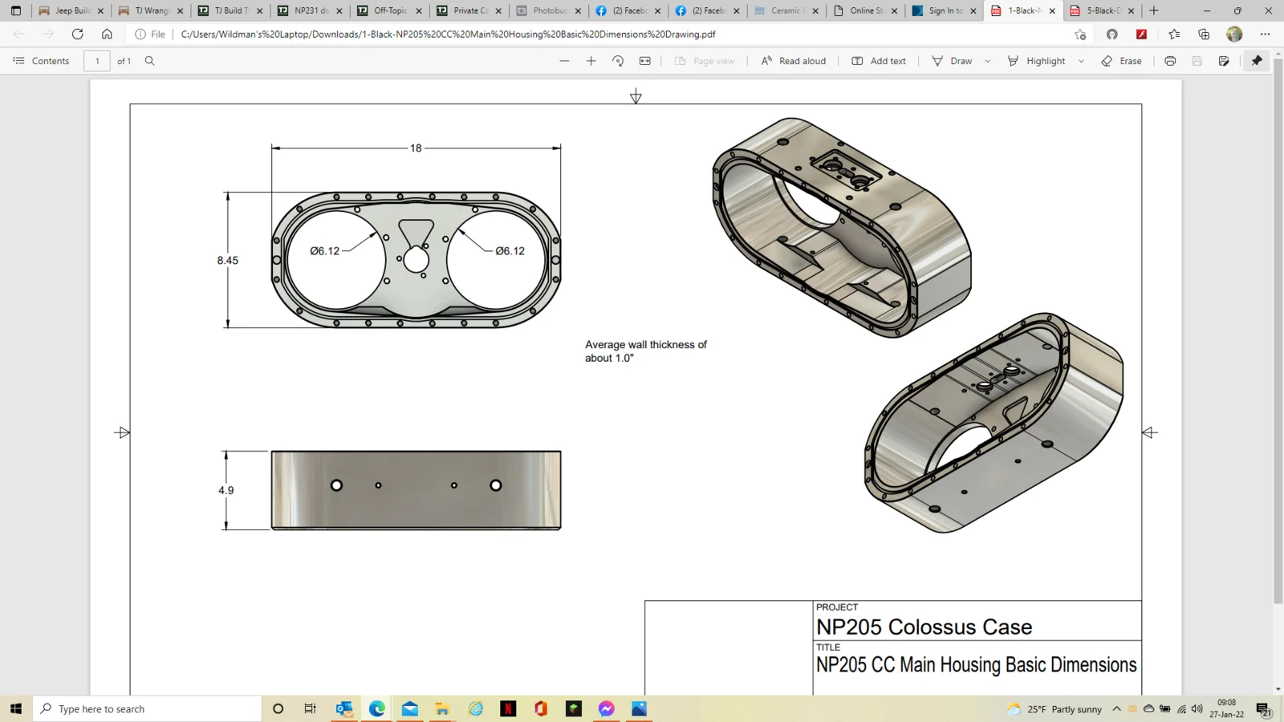Viewport: 1284px width, 722px height.
Task: Close the Photobucket tab
Action: [x=578, y=10]
